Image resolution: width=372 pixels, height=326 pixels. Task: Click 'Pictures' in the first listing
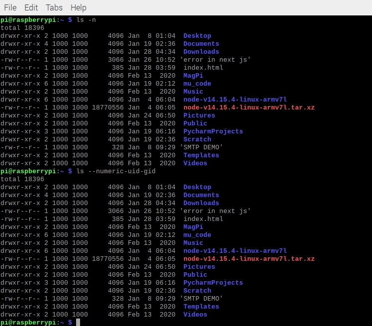[x=199, y=115]
